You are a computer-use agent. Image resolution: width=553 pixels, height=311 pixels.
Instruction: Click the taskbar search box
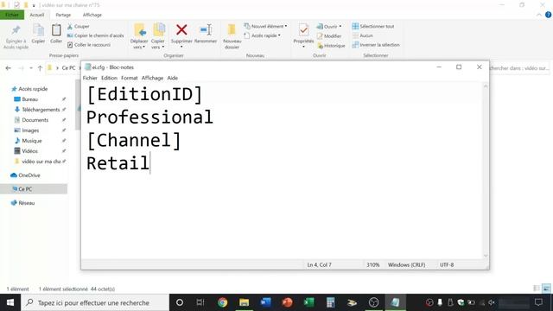(95, 302)
